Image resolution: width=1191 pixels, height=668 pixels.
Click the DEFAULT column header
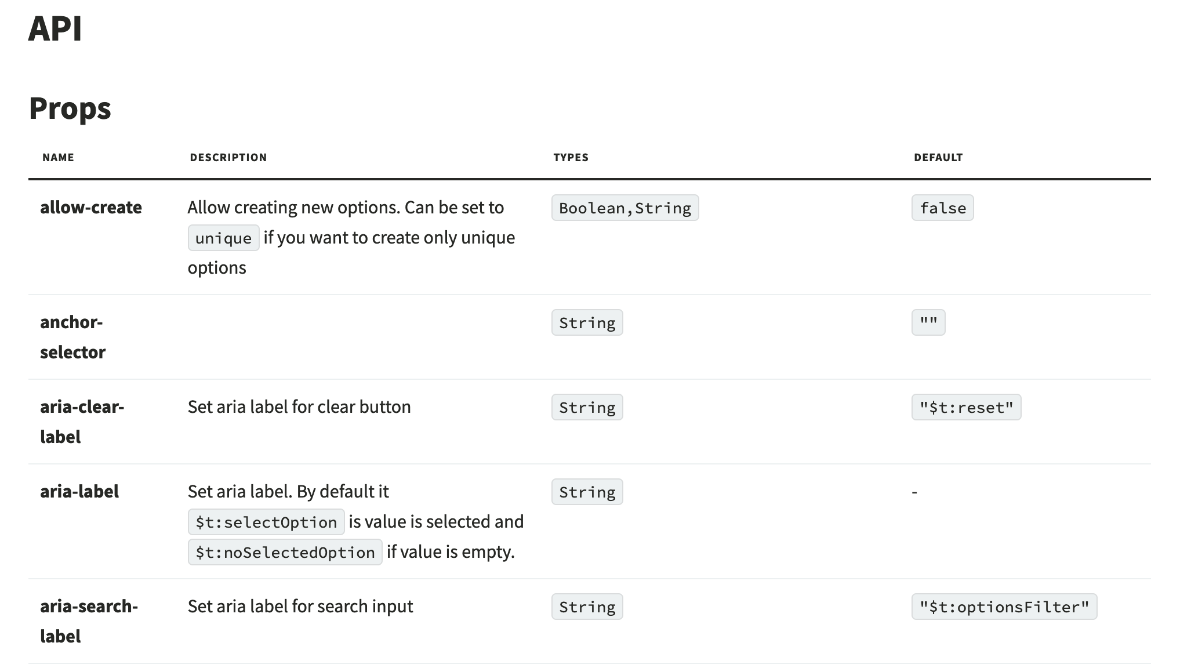(x=938, y=157)
